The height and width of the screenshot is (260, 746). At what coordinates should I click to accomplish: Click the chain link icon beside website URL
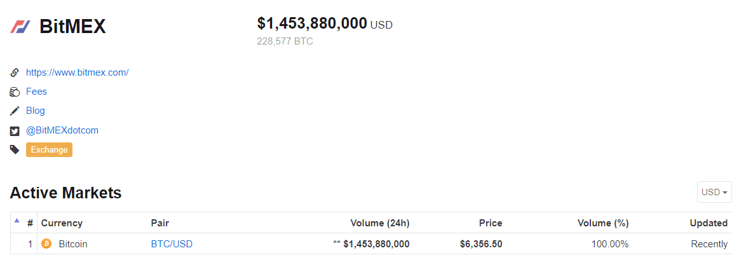15,72
